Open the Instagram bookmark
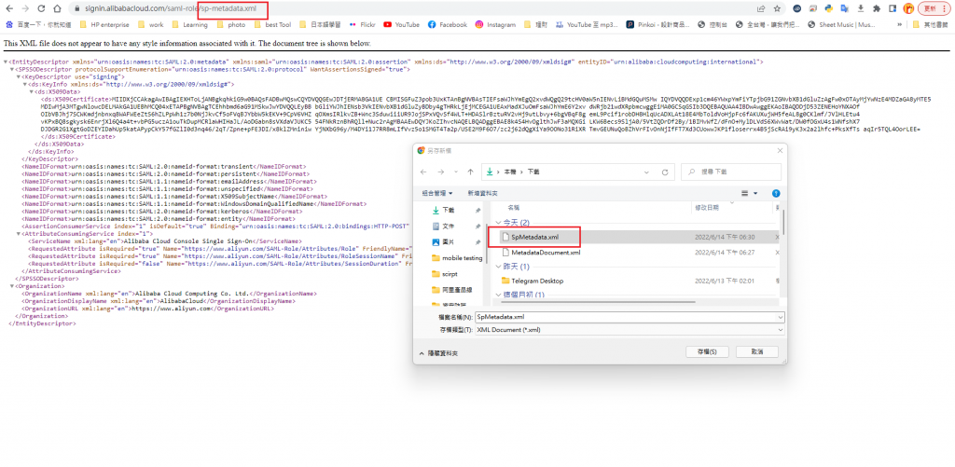955x467 pixels. [x=496, y=25]
